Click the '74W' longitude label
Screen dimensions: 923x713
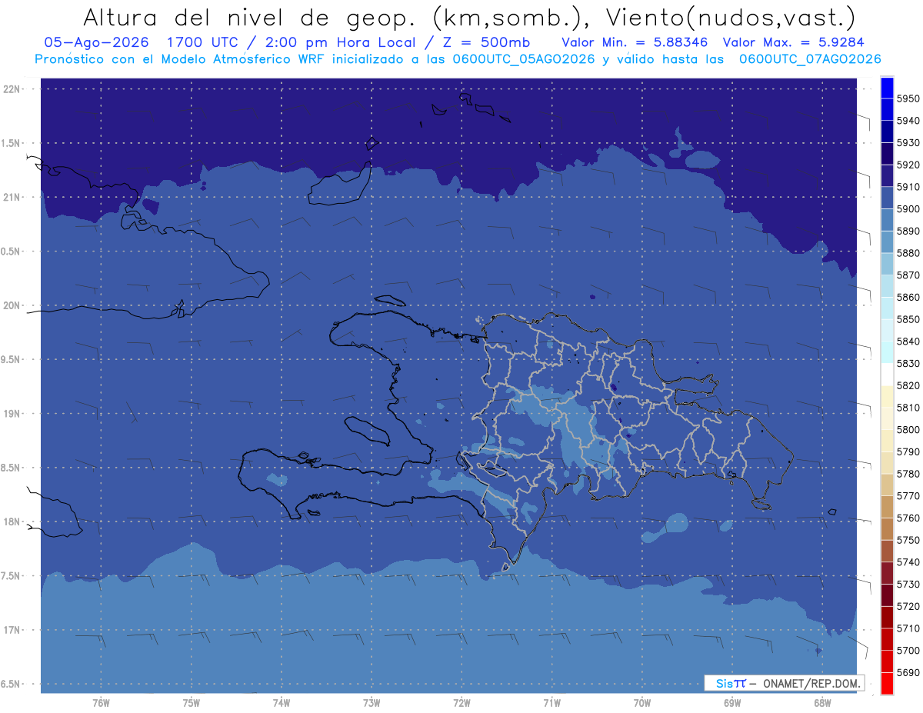[282, 704]
